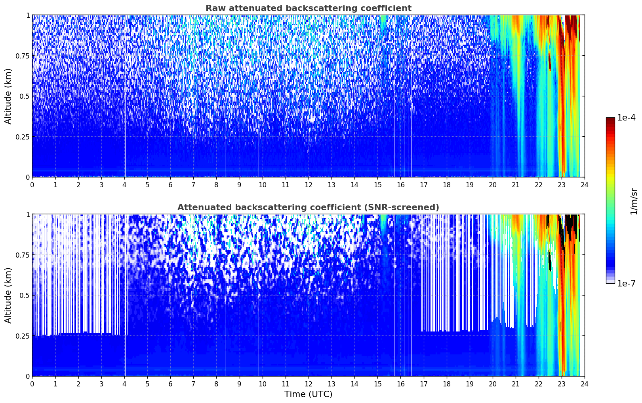Click the '0.75' altitude tick in bottom plot
The width and height of the screenshot is (642, 403).
23,255
